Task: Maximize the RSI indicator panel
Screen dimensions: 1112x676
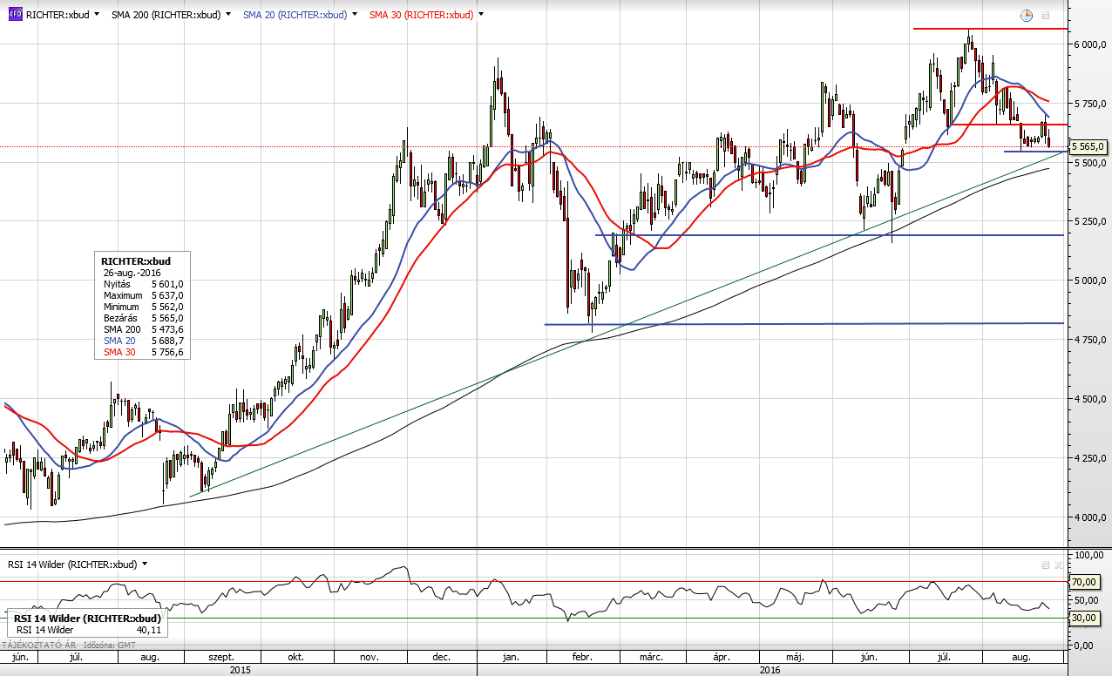Action: (1046, 564)
